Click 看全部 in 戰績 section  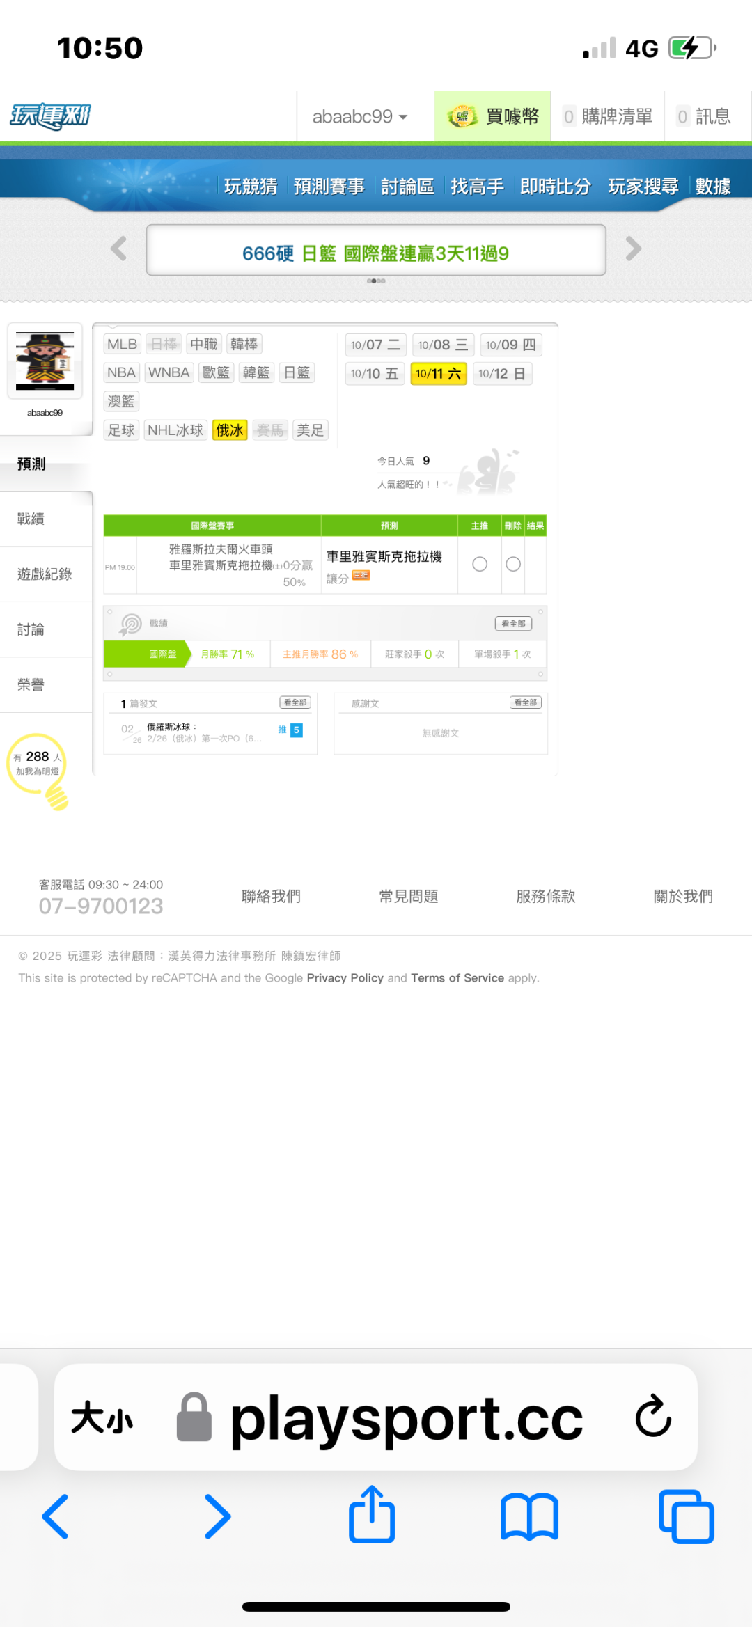[x=513, y=623]
